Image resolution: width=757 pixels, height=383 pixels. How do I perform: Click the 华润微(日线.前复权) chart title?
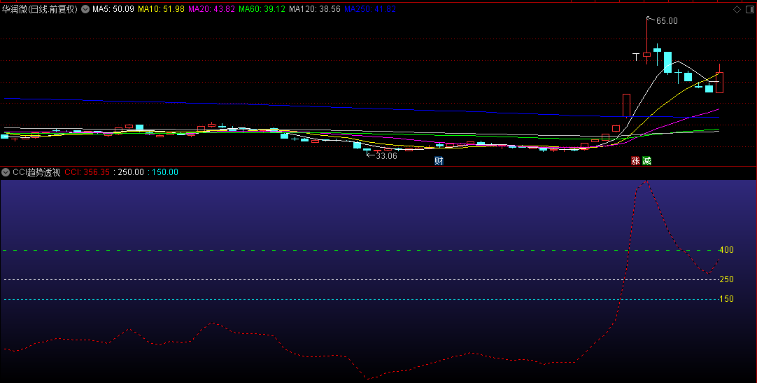coord(39,9)
